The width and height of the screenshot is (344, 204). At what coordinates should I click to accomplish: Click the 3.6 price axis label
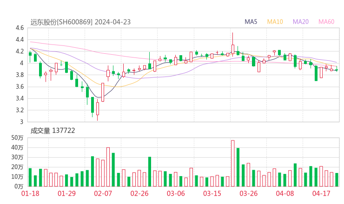[x=20, y=87]
